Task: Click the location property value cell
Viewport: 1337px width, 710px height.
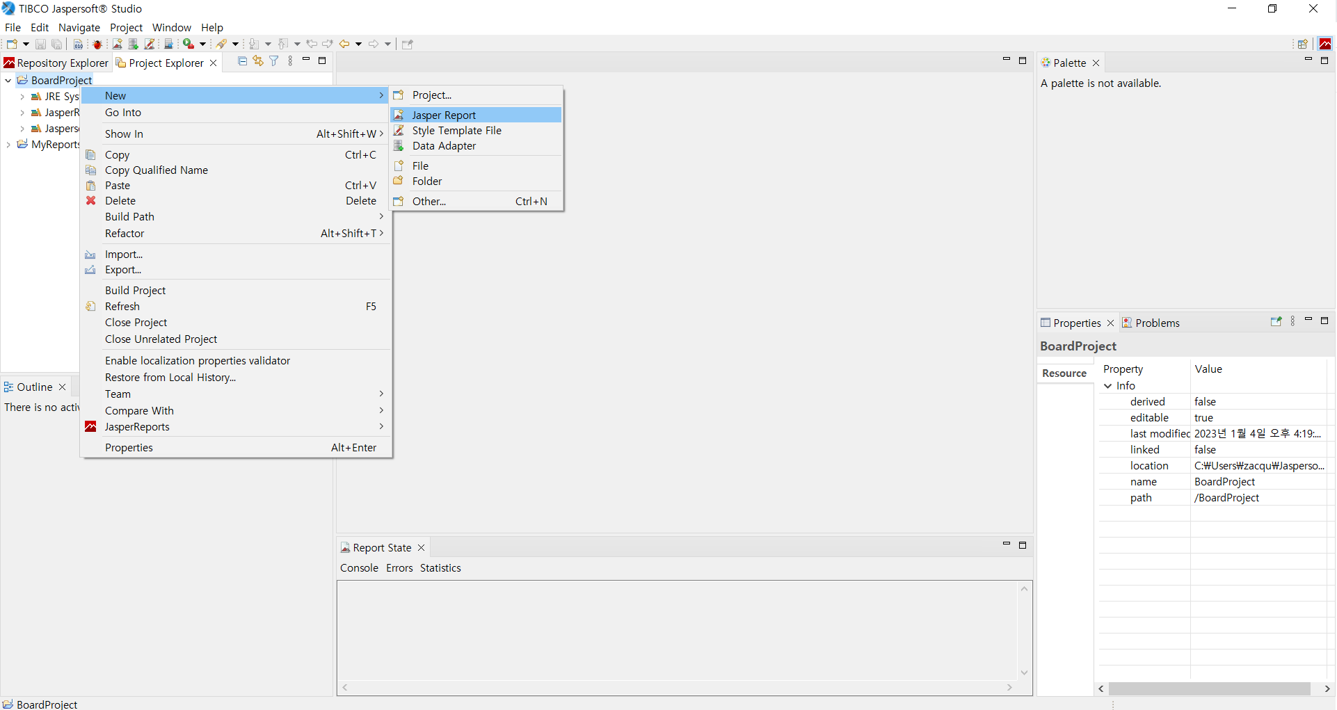Action: 1260,466
